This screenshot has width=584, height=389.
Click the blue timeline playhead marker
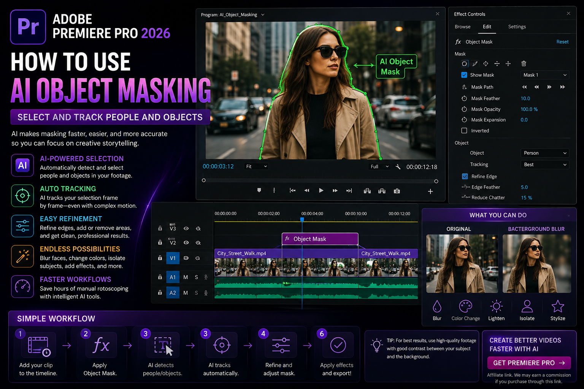tap(302, 219)
